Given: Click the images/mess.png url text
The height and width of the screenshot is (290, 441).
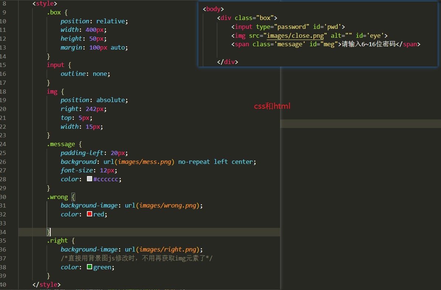Looking at the screenshot, I should click(x=145, y=162).
